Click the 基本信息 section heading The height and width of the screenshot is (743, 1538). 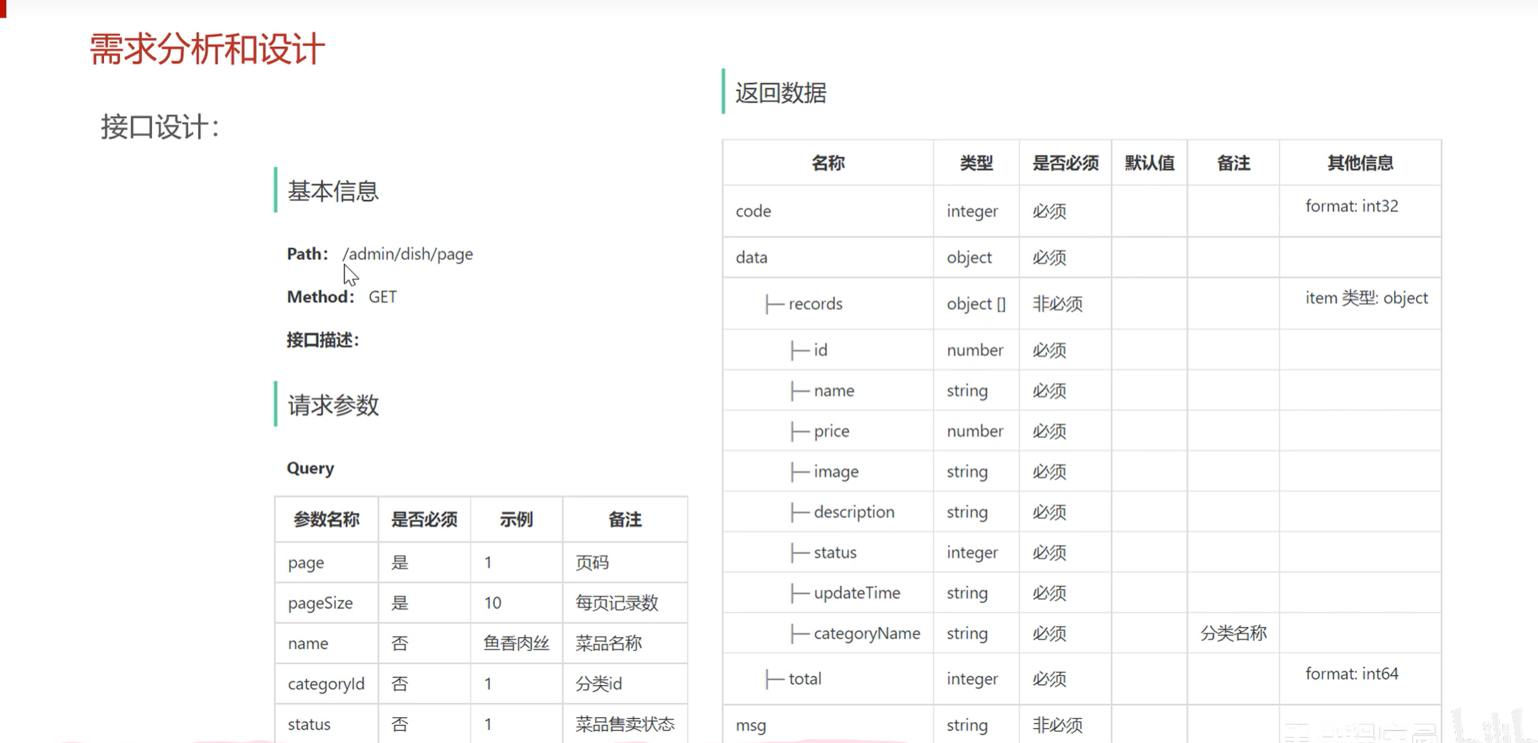point(333,191)
